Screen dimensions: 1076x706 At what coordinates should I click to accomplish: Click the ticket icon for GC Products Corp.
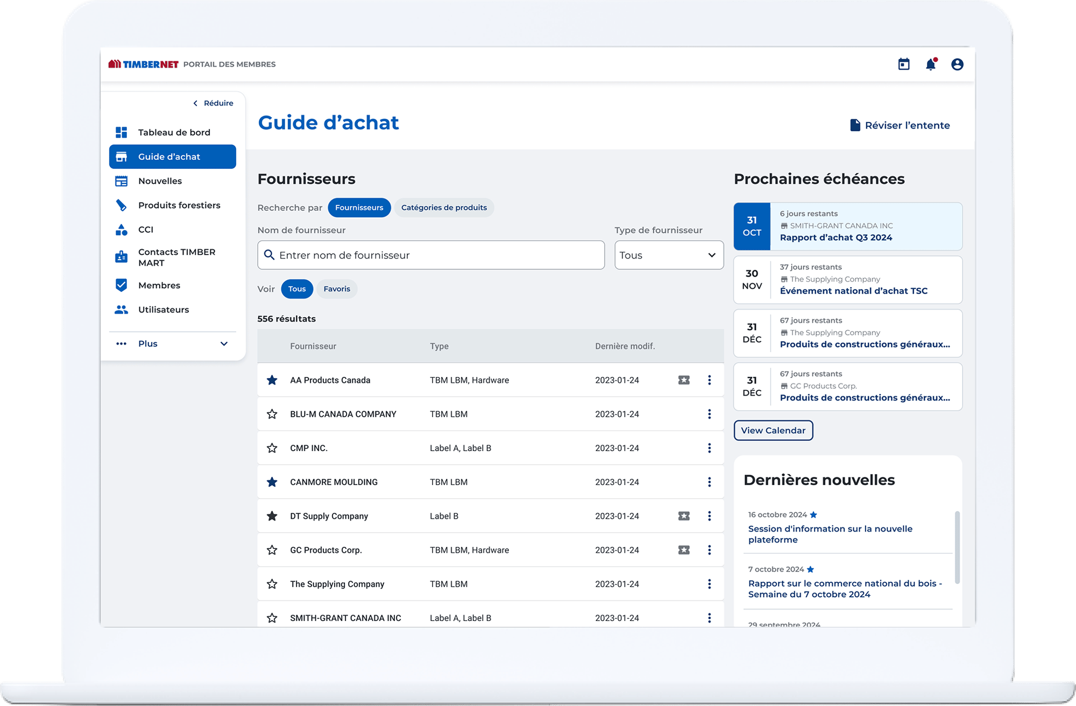coord(684,550)
